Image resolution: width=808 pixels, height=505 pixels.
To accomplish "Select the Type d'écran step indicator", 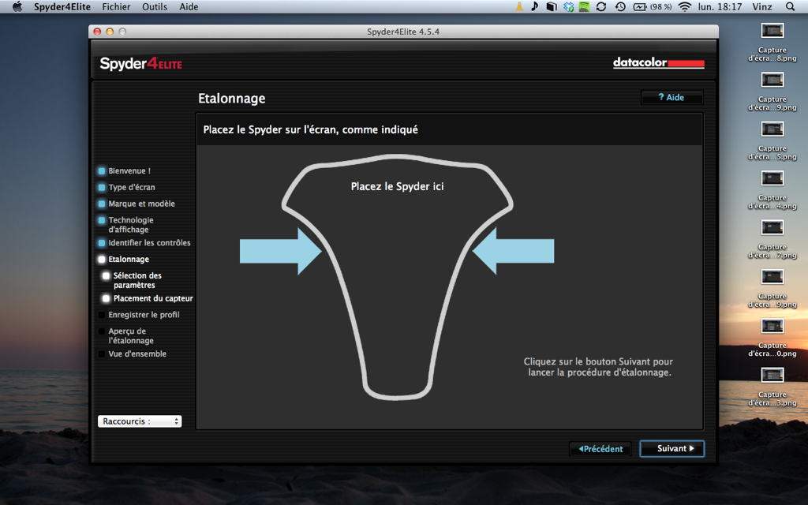I will (102, 188).
